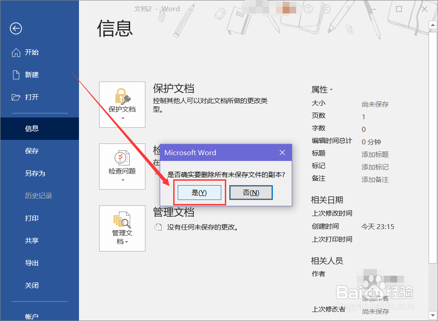Click the 检查问题 inspect icon
438x321 pixels.
coord(121,158)
